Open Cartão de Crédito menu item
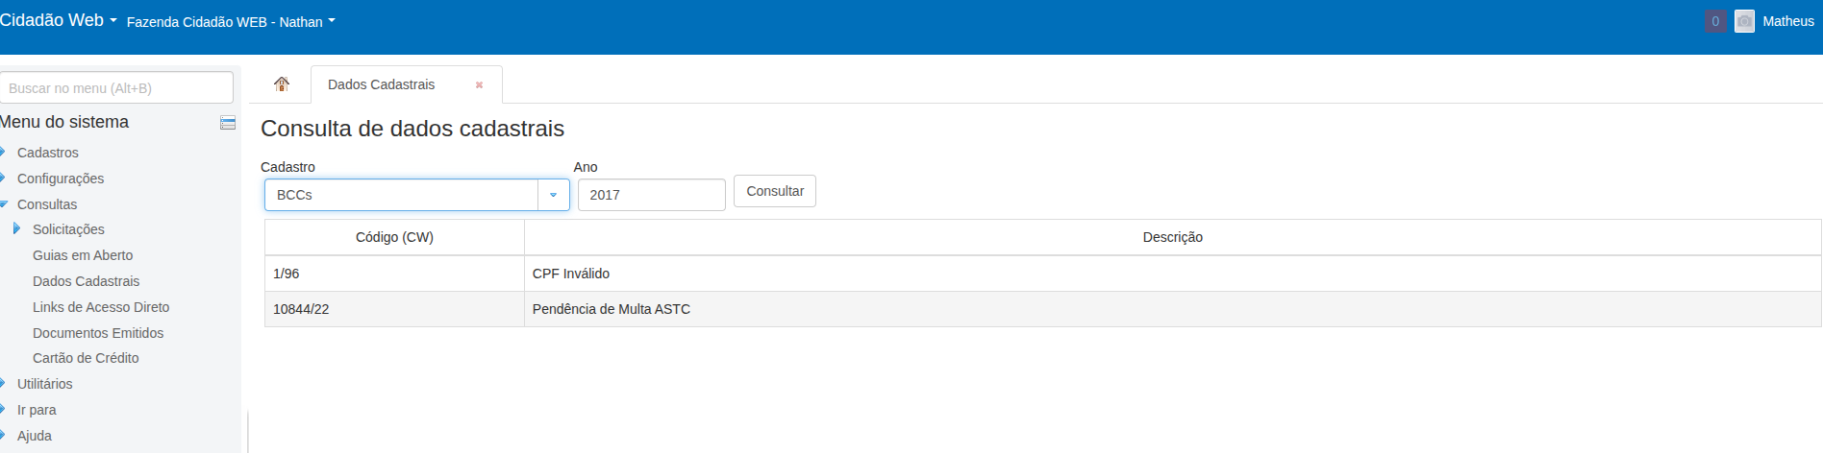 pos(86,358)
